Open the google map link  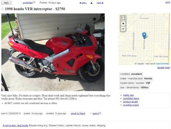[x=163, y=68]
